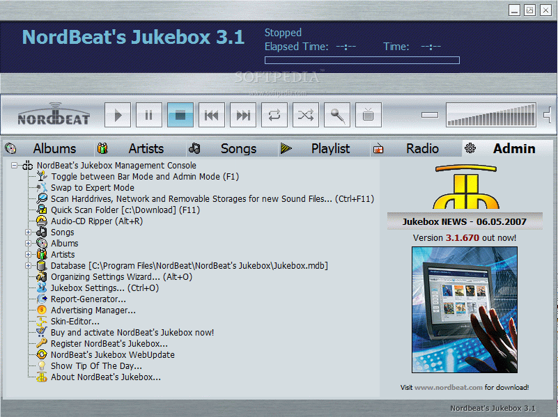Click the Report-Generator icon

[x=42, y=299]
